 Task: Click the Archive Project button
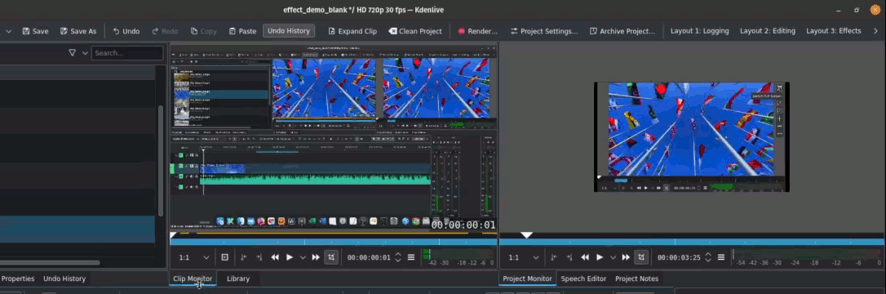622,31
